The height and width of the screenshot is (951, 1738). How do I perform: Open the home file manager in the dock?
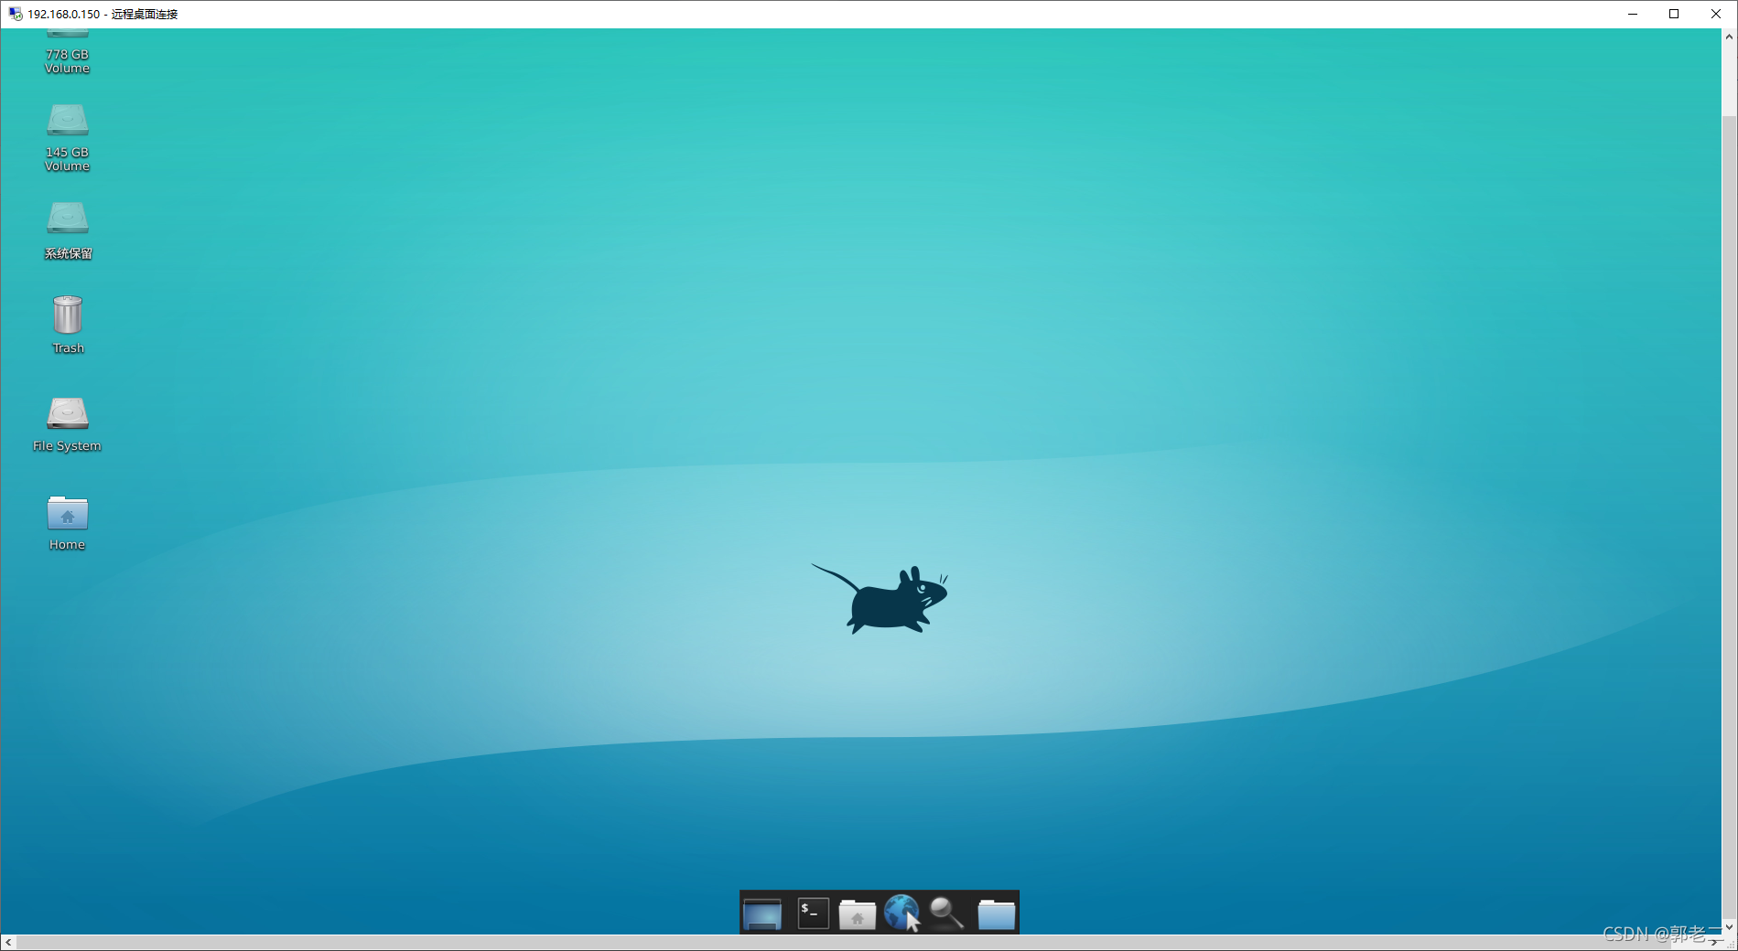coord(858,914)
